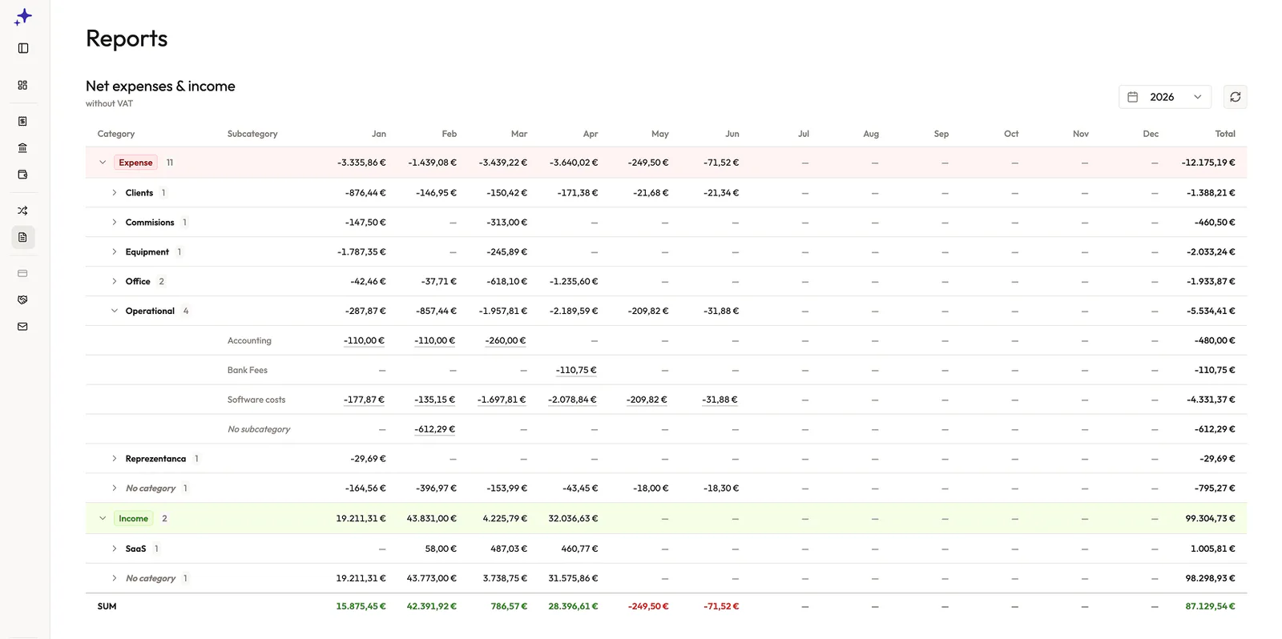
Task: Open the bank building icon
Action: pos(22,147)
